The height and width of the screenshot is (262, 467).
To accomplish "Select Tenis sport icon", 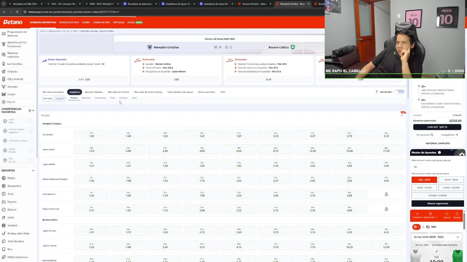I will coord(4,194).
